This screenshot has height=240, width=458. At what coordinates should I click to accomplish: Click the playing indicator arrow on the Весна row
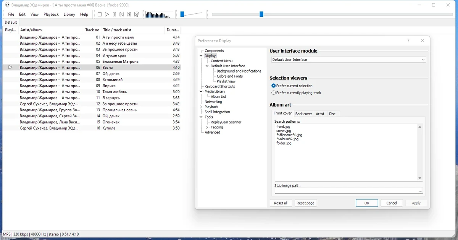10,67
